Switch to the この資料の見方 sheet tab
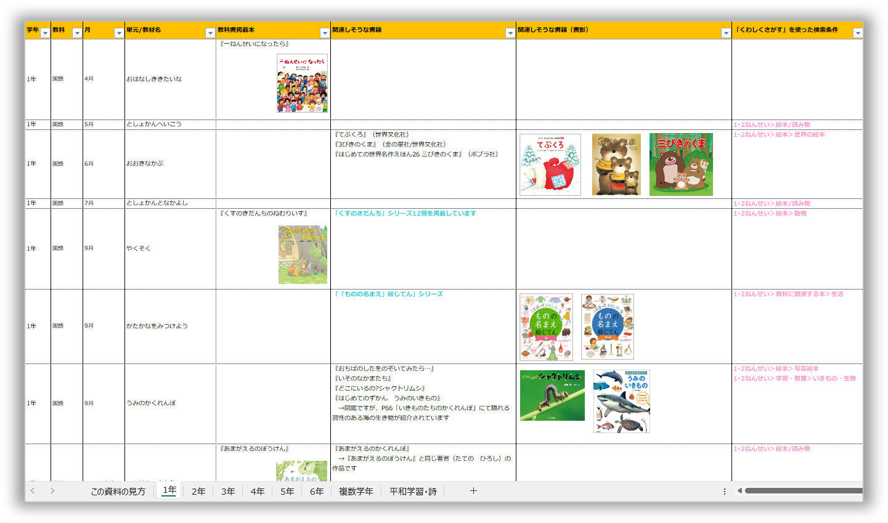Viewport: 888px width, 523px height. pyautogui.click(x=118, y=492)
